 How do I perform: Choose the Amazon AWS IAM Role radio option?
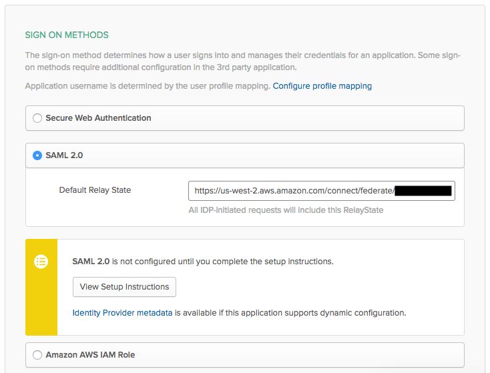point(37,355)
